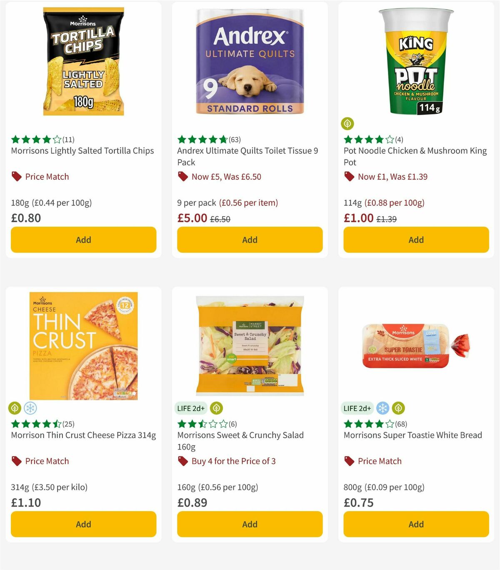Open the Morrisons Lightly Salted Tortilla Chips product page
The image size is (500, 570).
tap(82, 151)
